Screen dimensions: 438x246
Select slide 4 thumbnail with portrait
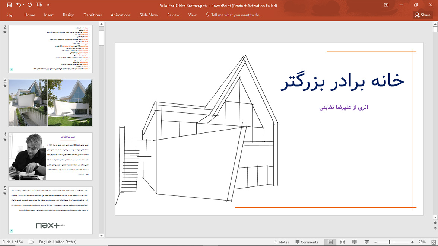(x=50, y=156)
